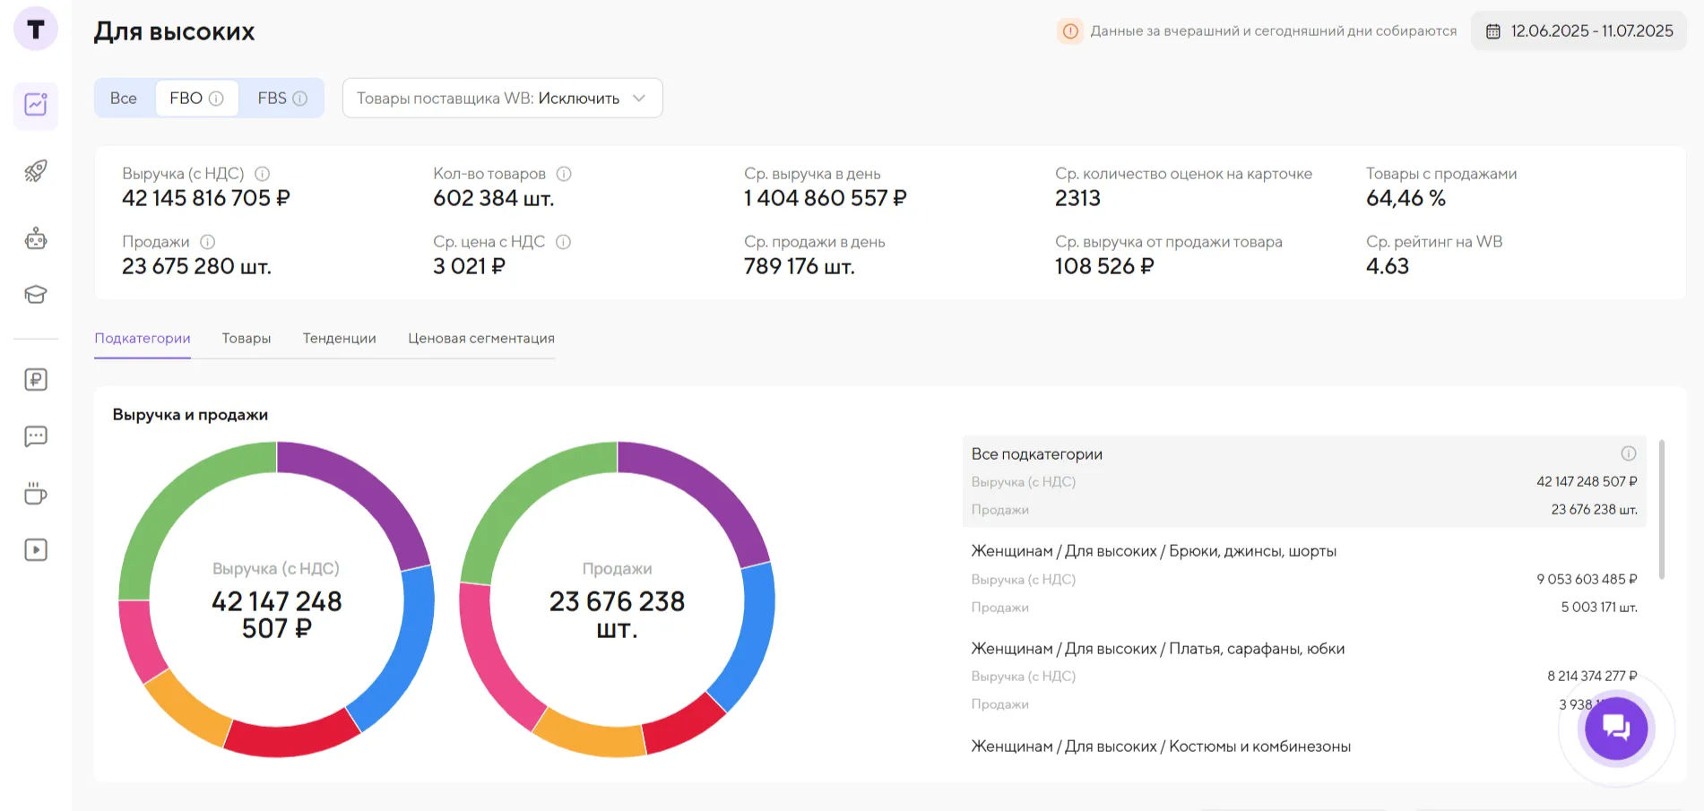Click the subcategories list scrollbar
Screen dimensions: 1704x811
click(1661, 509)
